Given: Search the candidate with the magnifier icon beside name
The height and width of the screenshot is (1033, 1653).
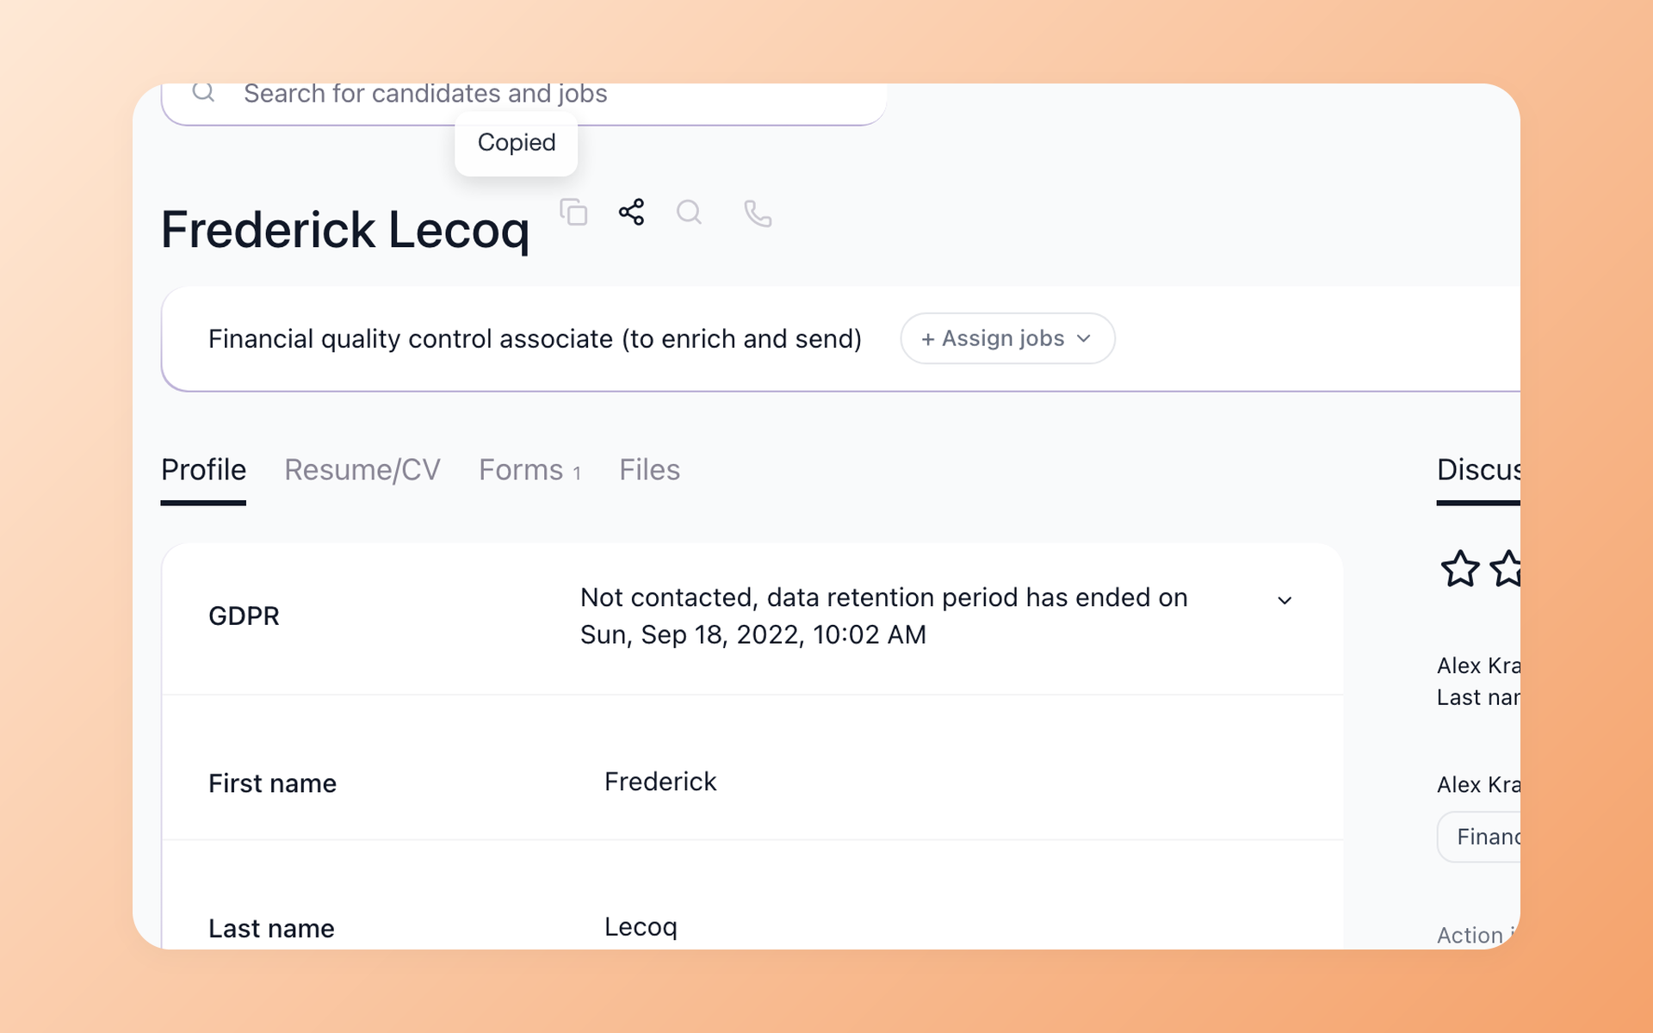Looking at the screenshot, I should click(x=689, y=212).
